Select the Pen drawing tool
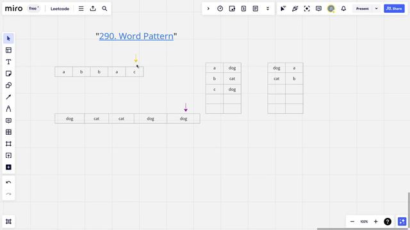Screen dimensions: 410x230 (8, 109)
